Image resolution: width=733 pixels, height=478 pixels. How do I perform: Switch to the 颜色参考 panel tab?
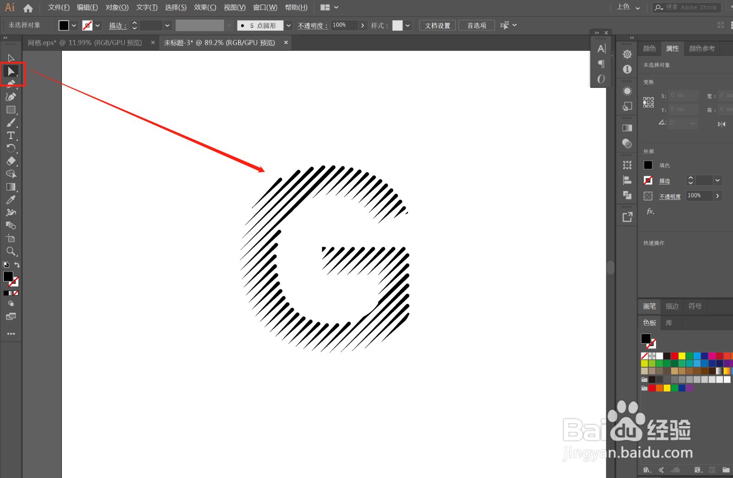click(702, 49)
